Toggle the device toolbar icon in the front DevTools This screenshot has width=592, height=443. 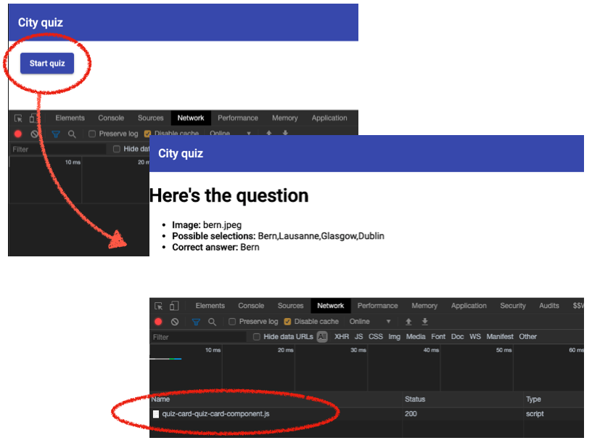[x=174, y=306]
